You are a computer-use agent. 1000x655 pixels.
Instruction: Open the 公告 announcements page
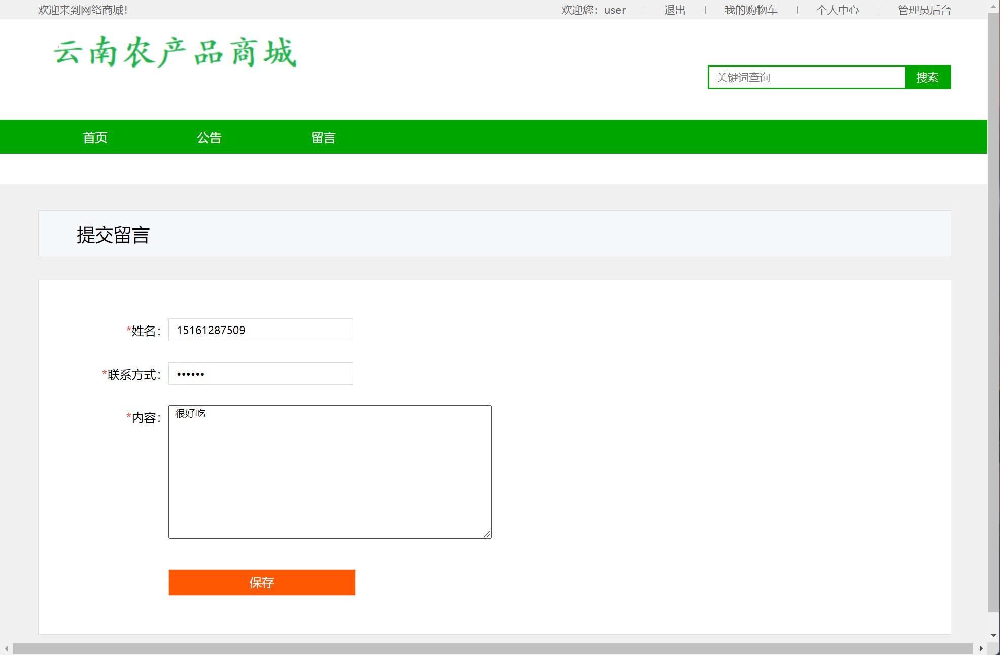(x=209, y=137)
